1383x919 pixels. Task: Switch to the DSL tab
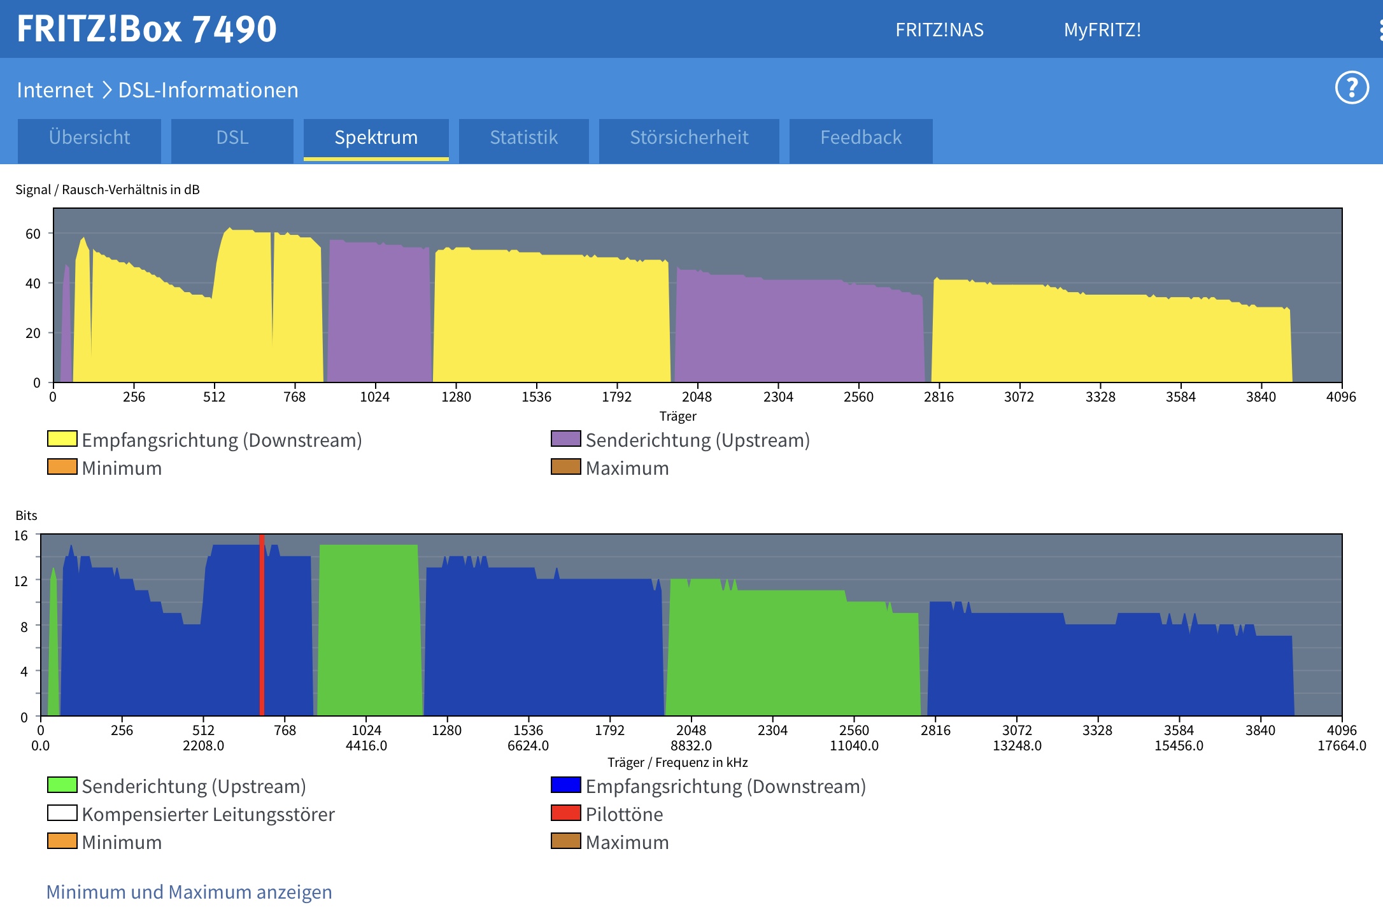[232, 137]
